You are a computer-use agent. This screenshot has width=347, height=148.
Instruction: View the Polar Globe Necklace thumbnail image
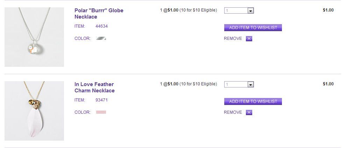(34, 37)
